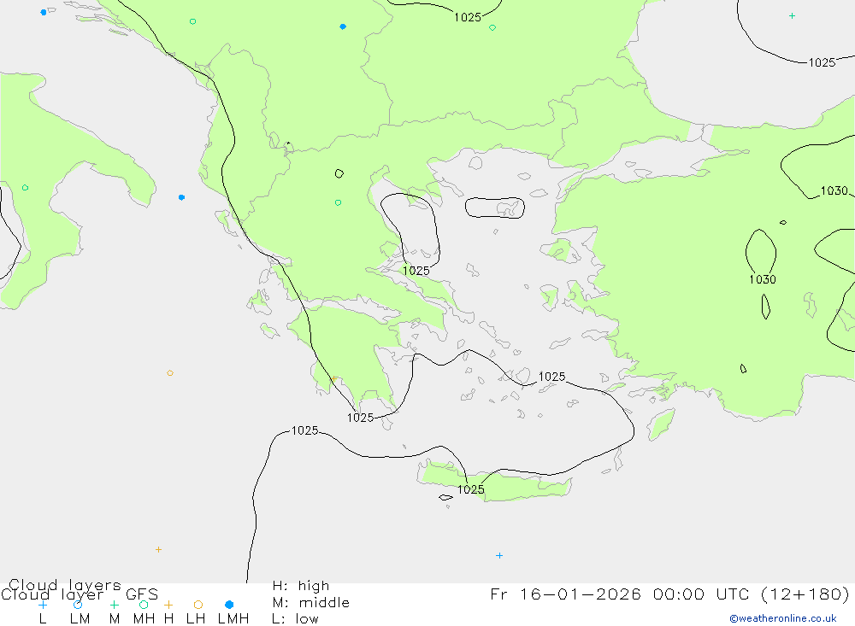This screenshot has width=855, height=626.
Task: Select the orange LH circle in the Ionian Sea
Action: (x=170, y=373)
